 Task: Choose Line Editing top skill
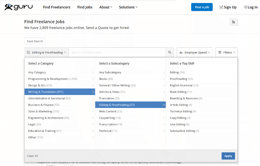[179, 124]
